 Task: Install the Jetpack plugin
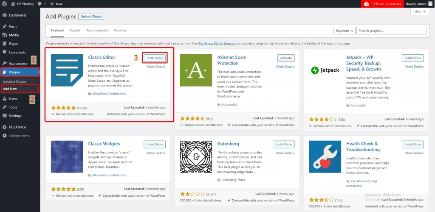[412, 58]
